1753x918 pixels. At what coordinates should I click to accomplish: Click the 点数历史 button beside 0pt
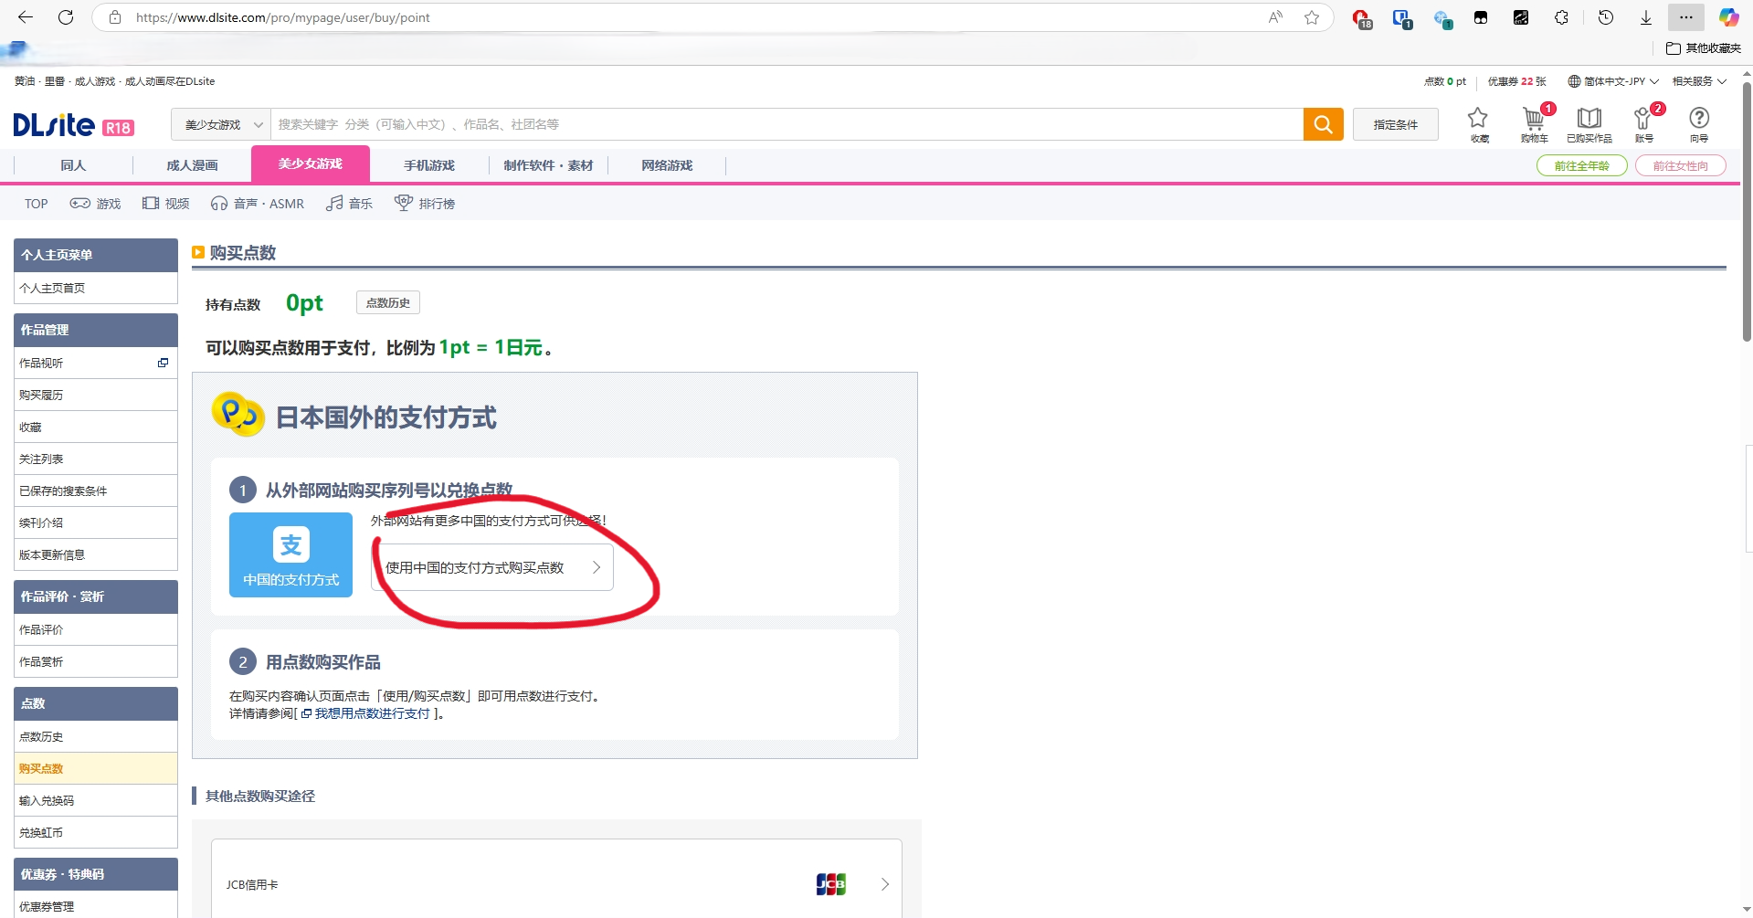coord(387,303)
